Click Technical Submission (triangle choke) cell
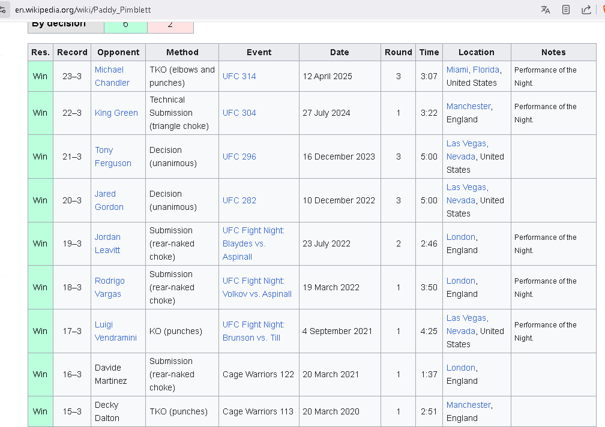605x427 pixels. (182, 113)
